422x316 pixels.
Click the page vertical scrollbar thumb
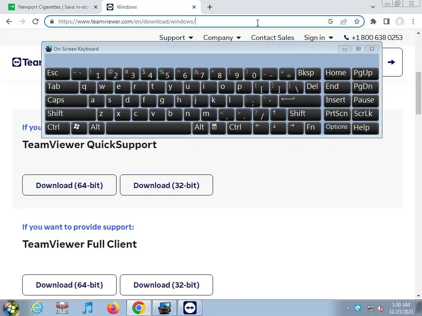[x=419, y=93]
